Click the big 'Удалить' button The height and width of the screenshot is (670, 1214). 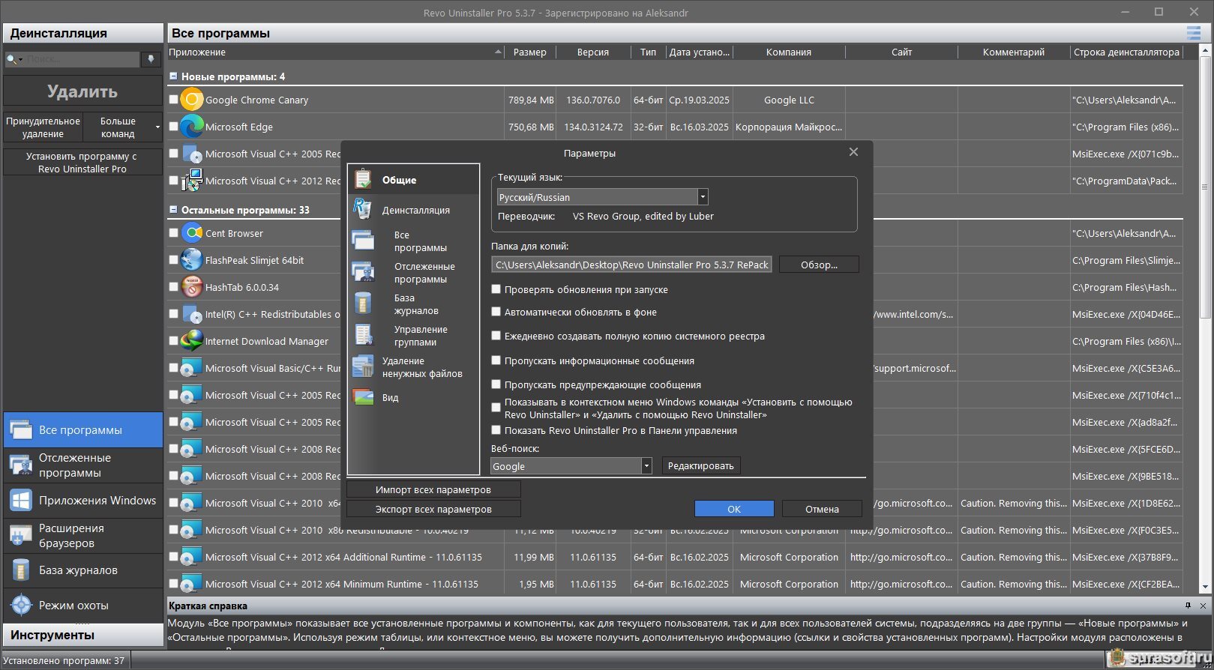(x=82, y=91)
